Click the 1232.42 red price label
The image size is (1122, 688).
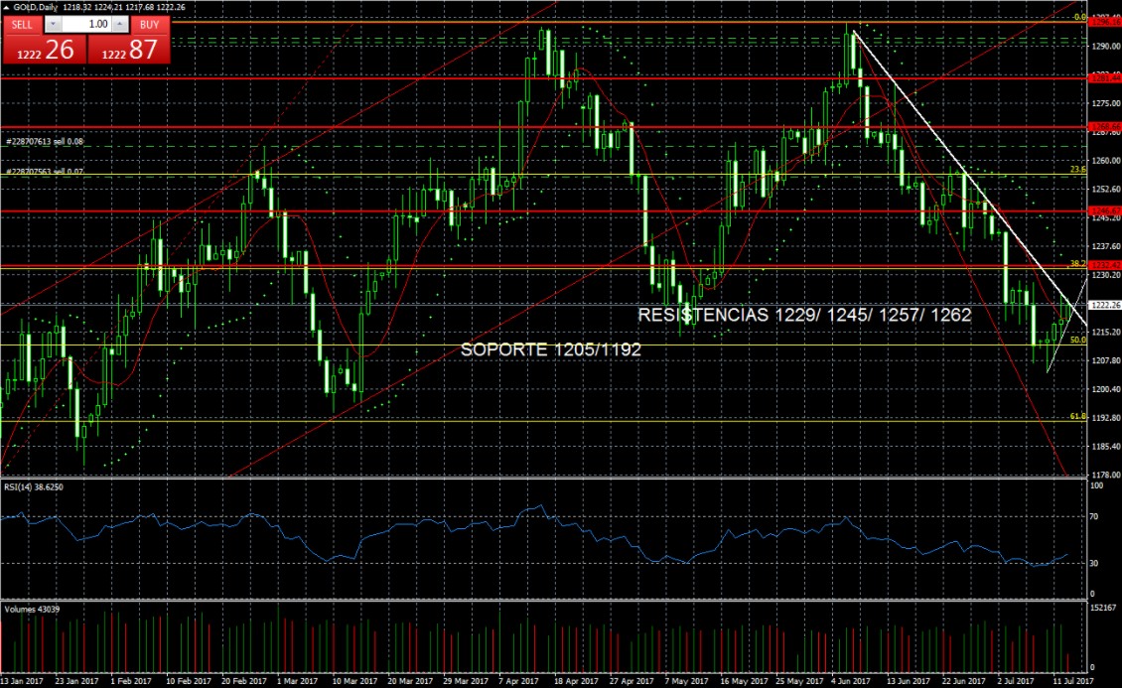(1104, 265)
